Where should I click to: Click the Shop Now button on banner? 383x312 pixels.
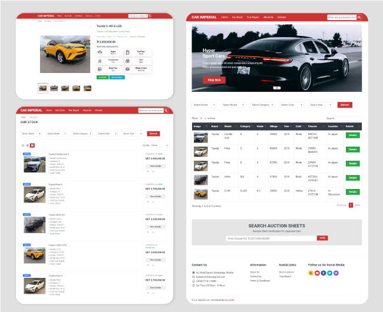click(x=213, y=80)
